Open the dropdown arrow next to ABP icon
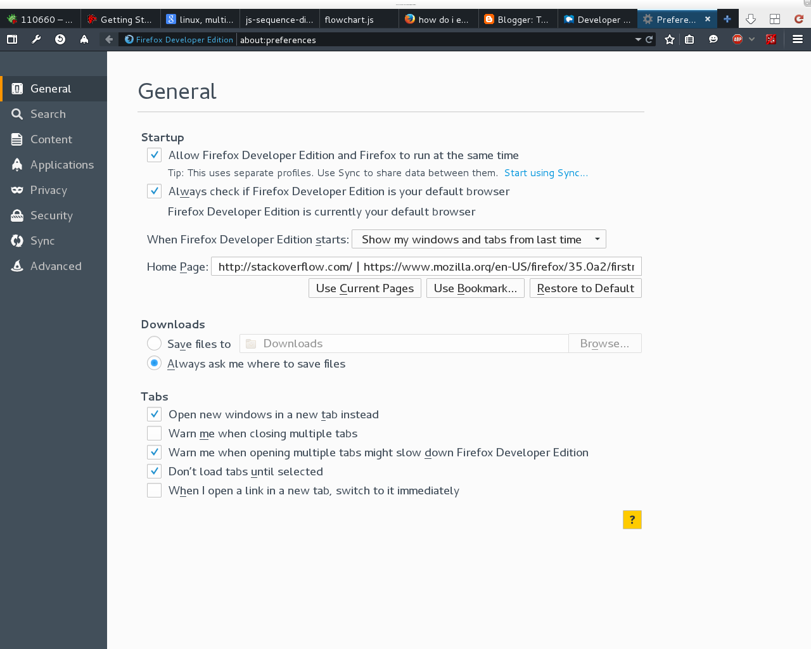This screenshot has height=649, width=811. 751,39
